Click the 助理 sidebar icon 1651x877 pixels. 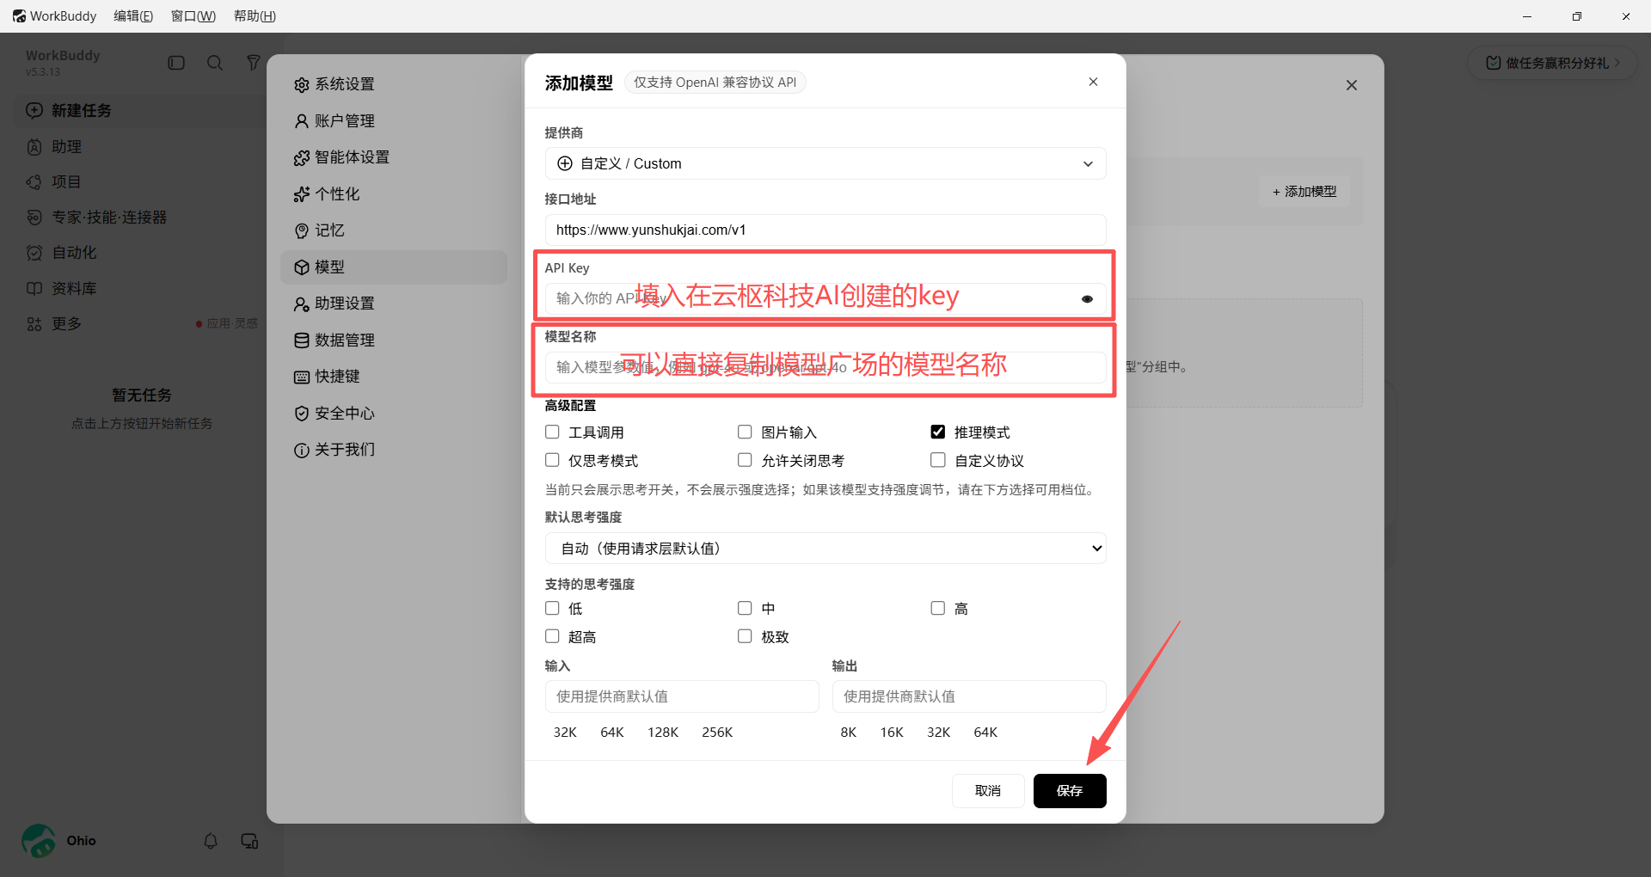(x=34, y=147)
